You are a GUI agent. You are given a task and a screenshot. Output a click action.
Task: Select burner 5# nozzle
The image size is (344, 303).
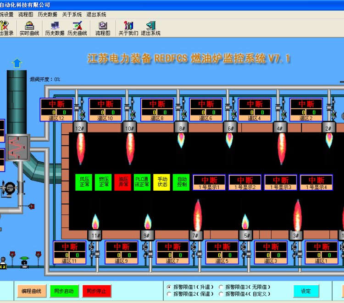coord(246,235)
